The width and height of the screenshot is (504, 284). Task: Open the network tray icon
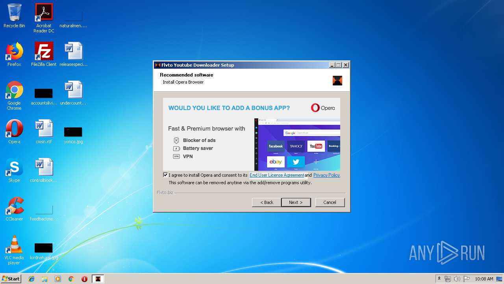click(448, 279)
